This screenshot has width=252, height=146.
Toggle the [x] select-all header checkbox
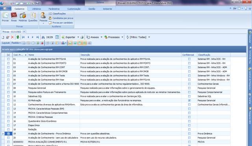(8, 55)
